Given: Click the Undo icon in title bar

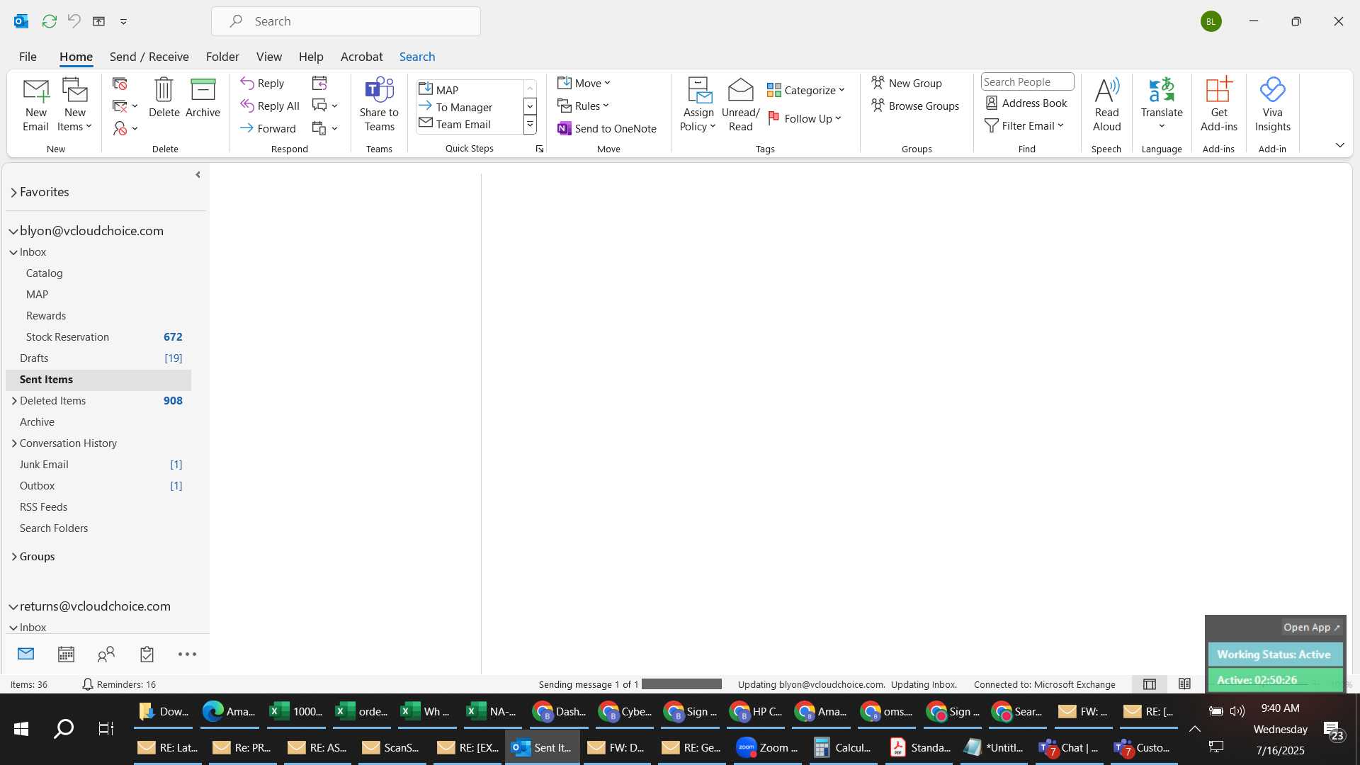Looking at the screenshot, I should (74, 21).
